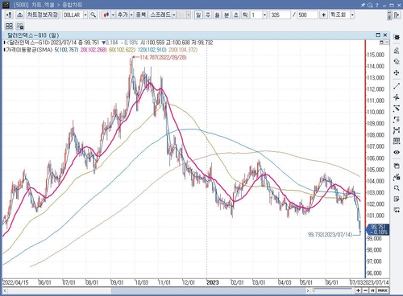The image size is (403, 296).
Task: Click the candlestick chart type icon
Action: click(x=106, y=14)
